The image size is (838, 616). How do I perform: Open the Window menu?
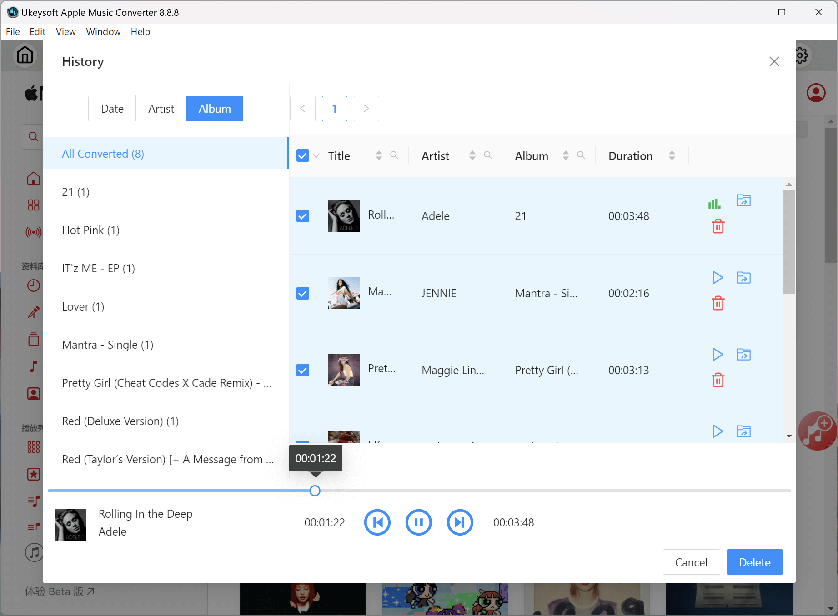103,32
